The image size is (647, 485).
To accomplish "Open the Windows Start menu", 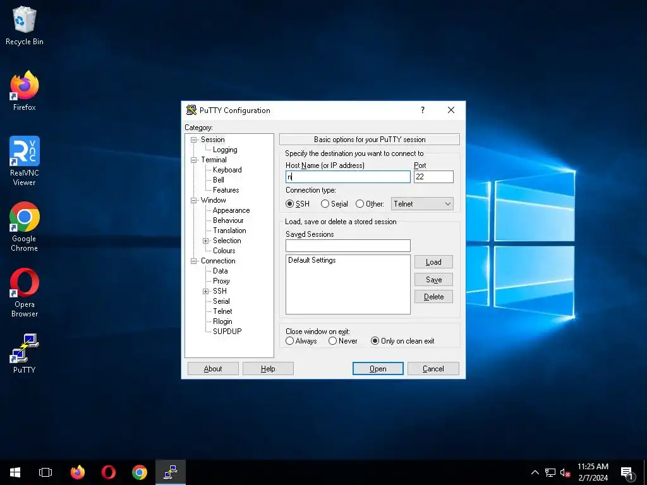I will coord(15,472).
